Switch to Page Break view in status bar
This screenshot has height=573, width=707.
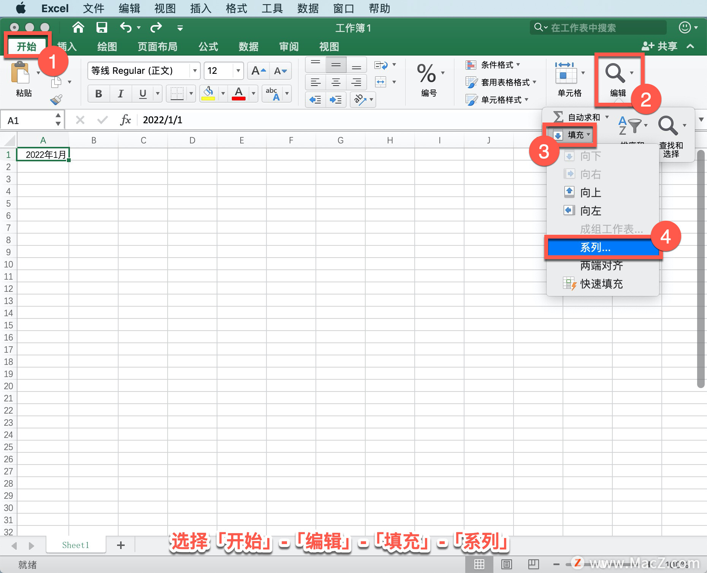[x=534, y=564]
